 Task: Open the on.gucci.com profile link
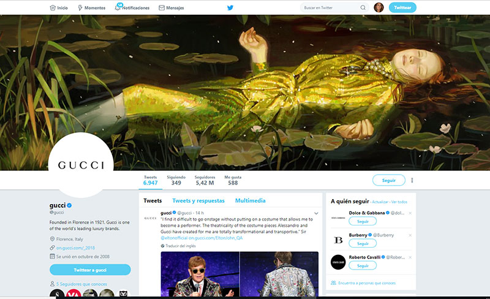point(77,248)
